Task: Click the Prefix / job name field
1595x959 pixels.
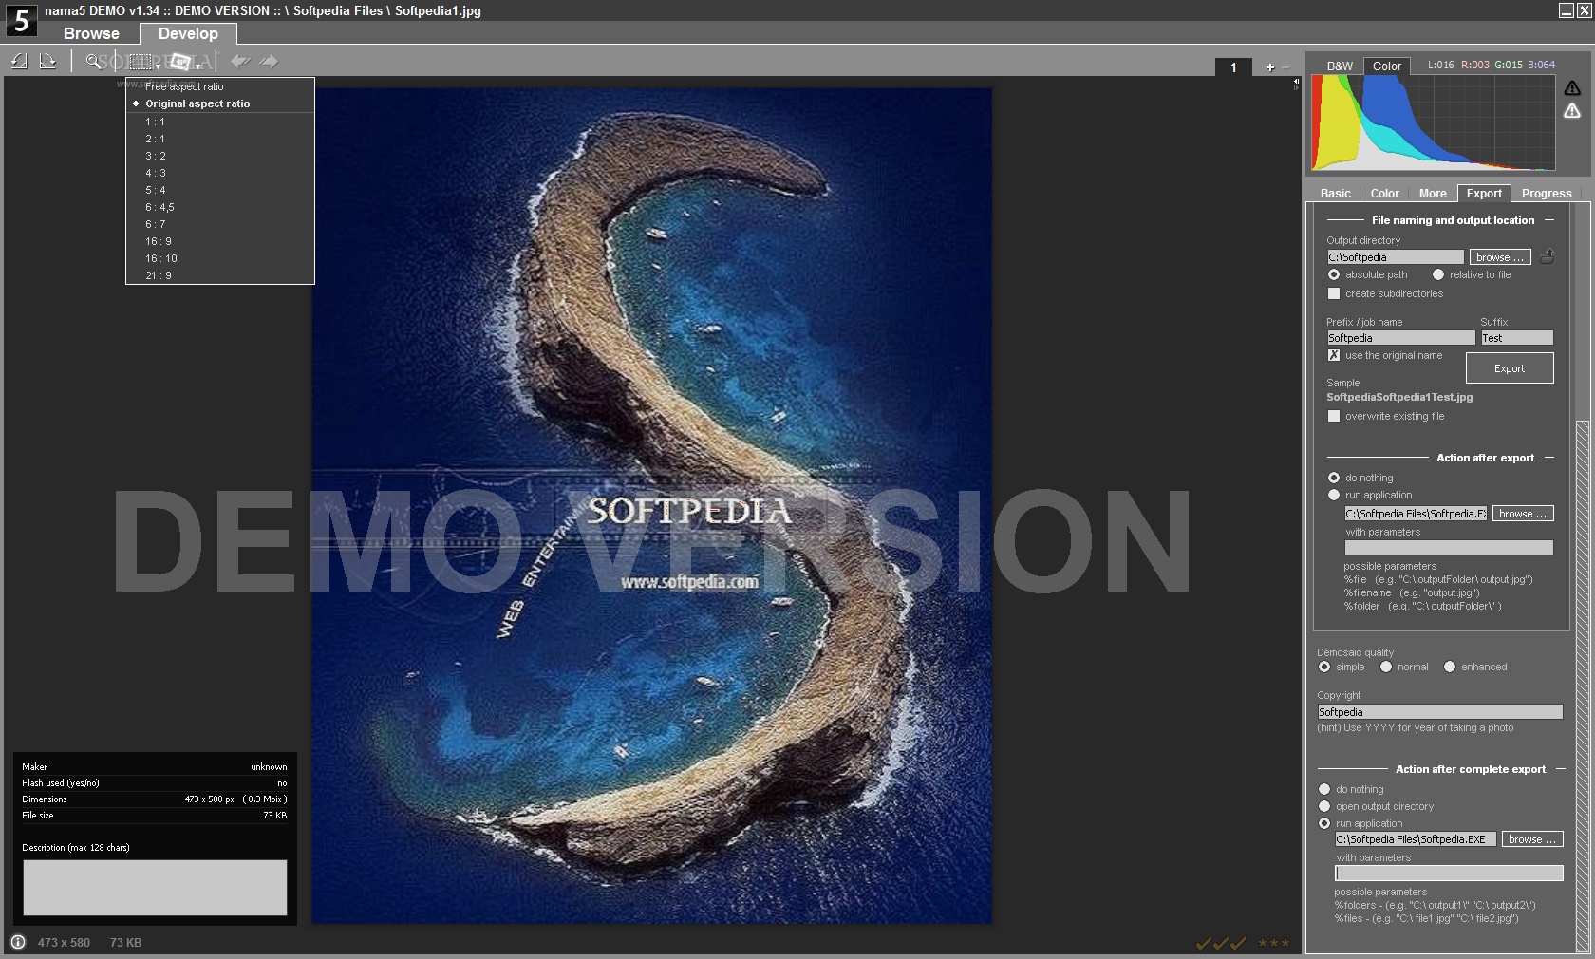Action: pyautogui.click(x=1400, y=338)
